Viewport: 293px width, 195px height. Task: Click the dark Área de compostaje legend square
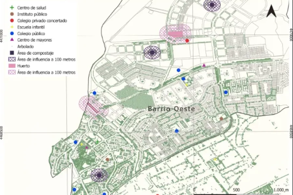[12, 53]
